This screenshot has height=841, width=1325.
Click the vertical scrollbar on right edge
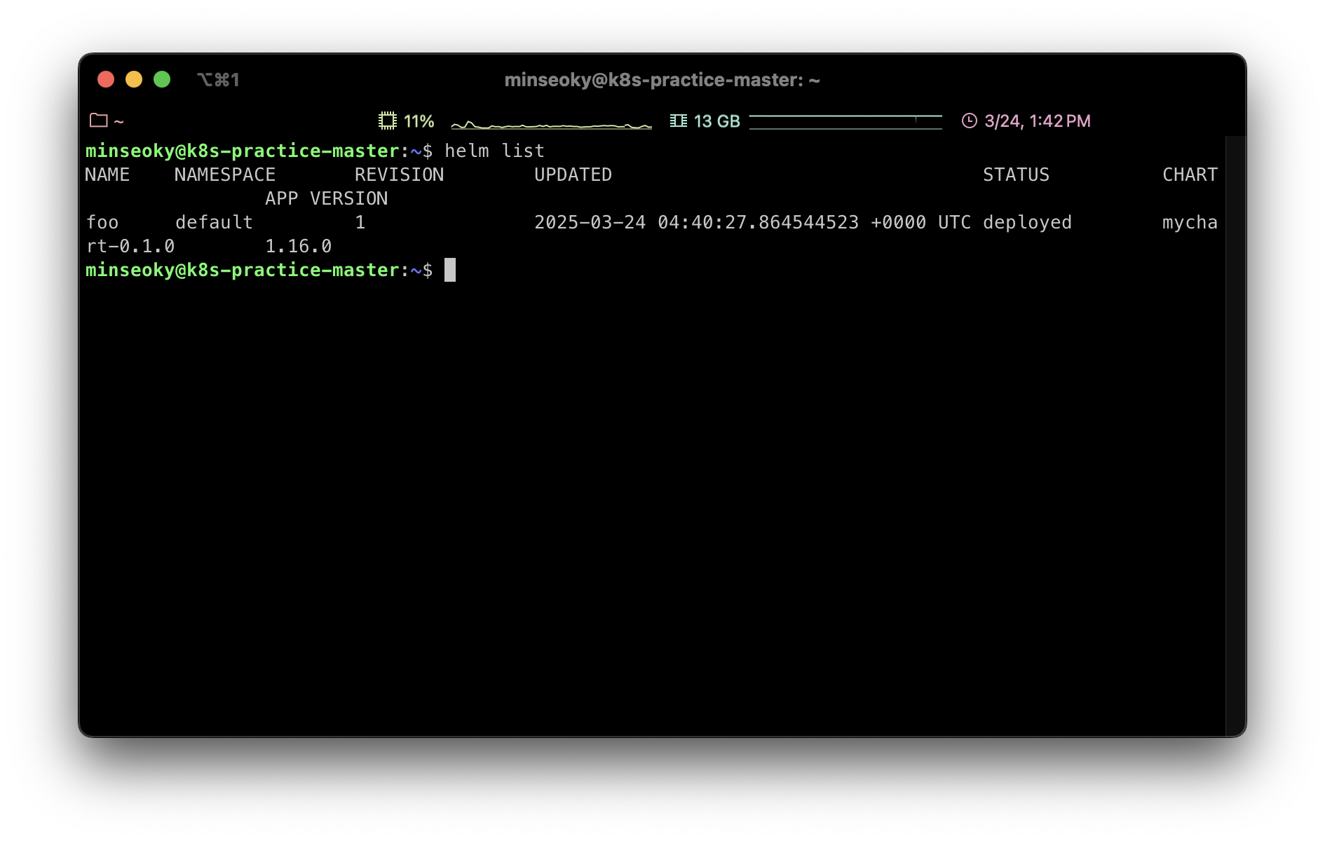coord(1235,435)
